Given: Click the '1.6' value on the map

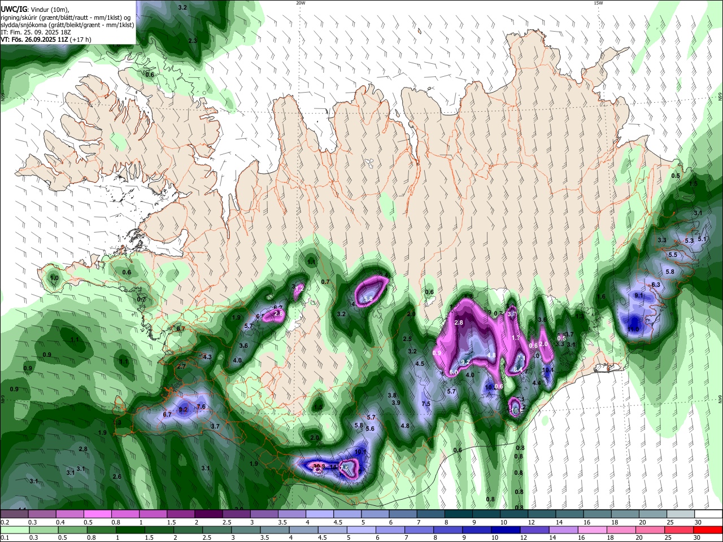Looking at the screenshot, I should [x=601, y=297].
